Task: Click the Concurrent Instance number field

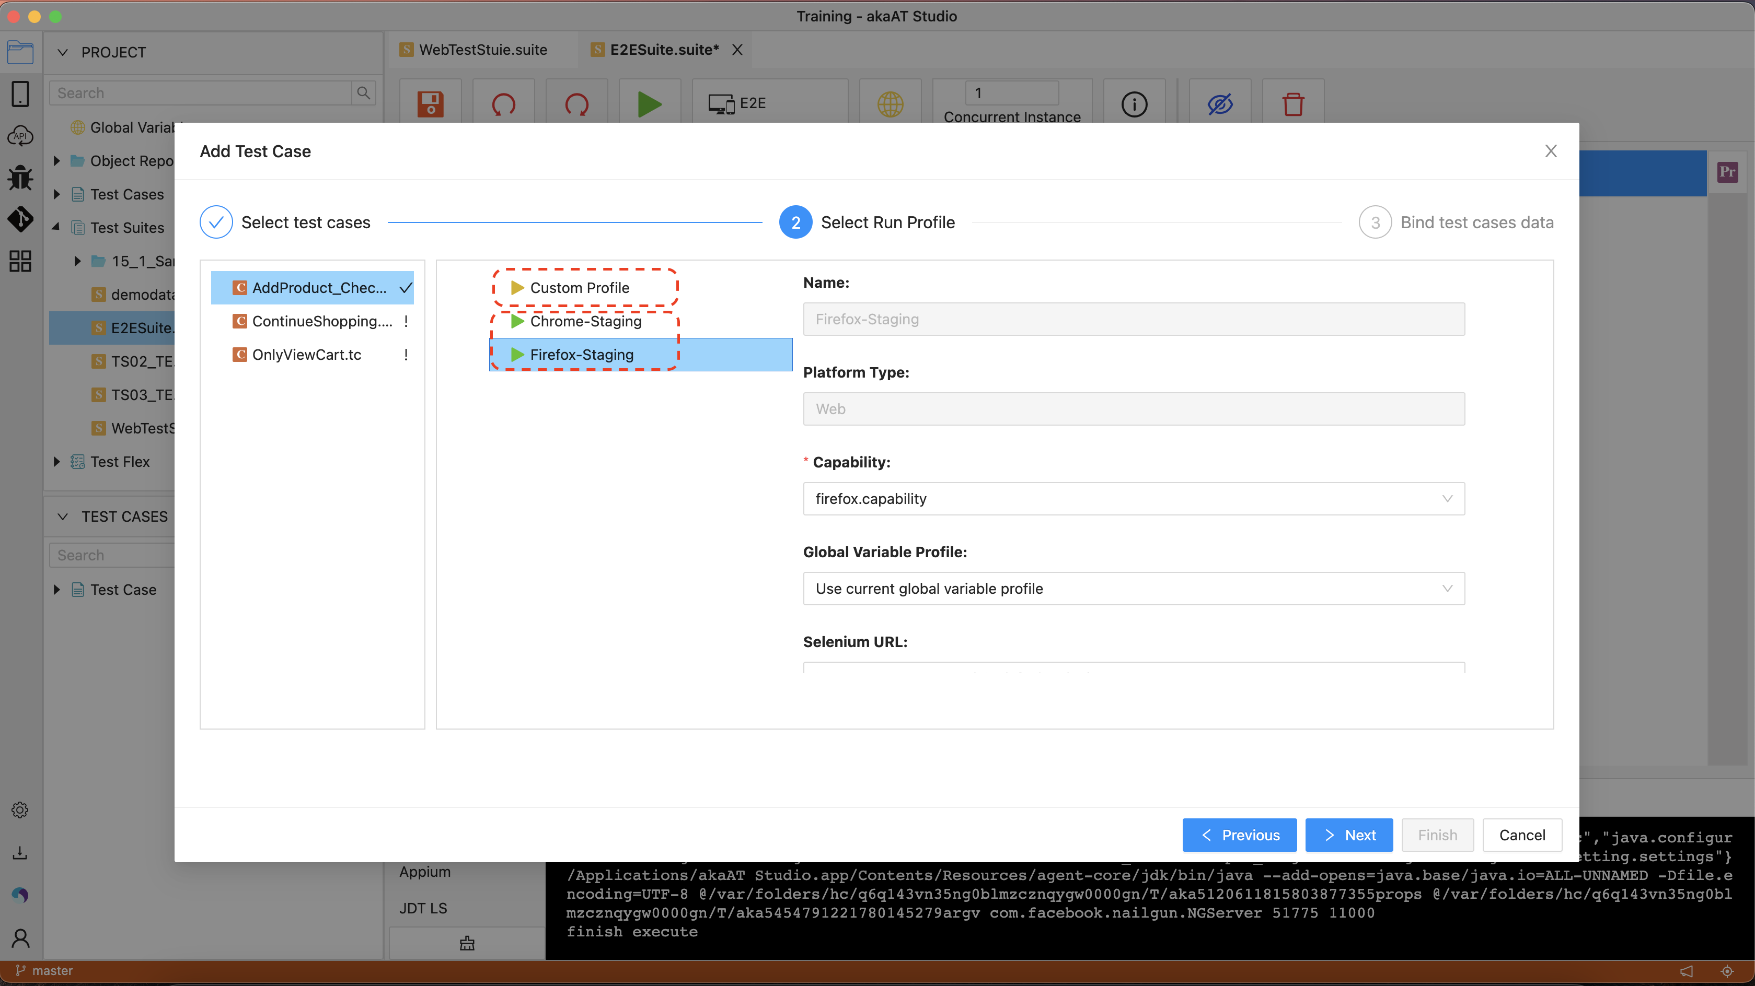Action: coord(1012,93)
